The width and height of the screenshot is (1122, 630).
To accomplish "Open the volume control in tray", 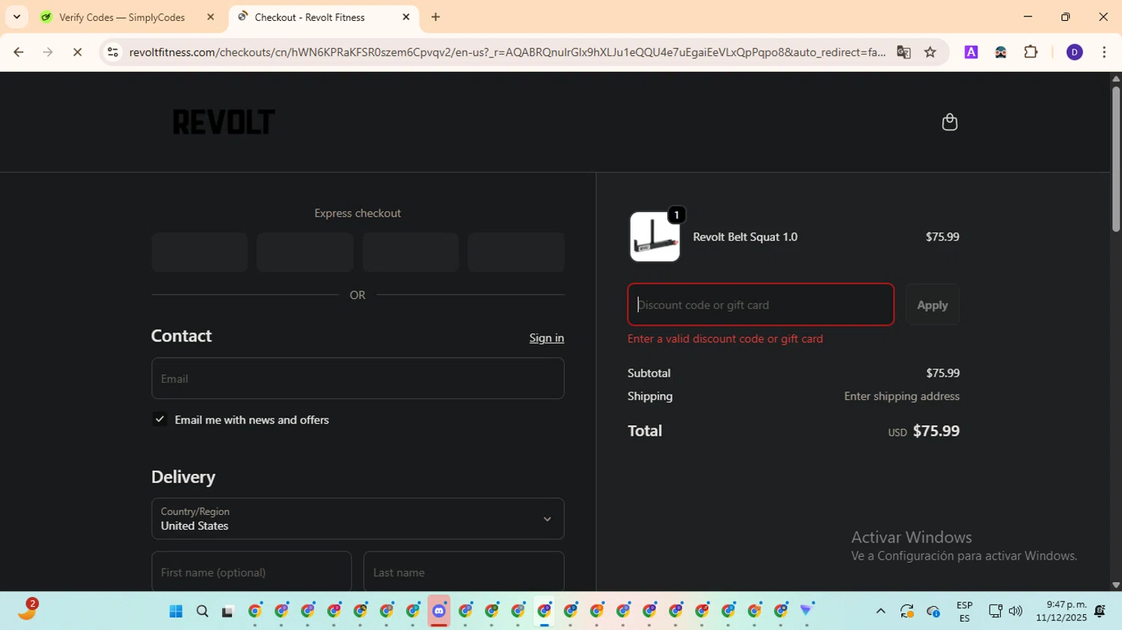I will [x=1015, y=611].
